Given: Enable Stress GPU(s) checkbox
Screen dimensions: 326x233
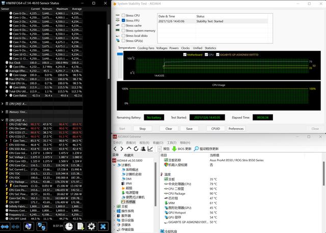Looking at the screenshot, I should pyautogui.click(x=123, y=41).
